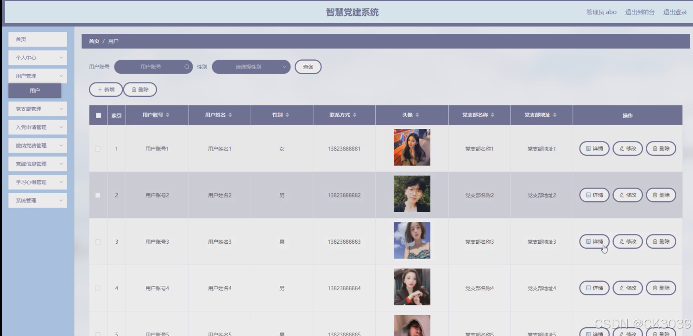Click avatar thumbnail for 用户账号3

click(412, 240)
